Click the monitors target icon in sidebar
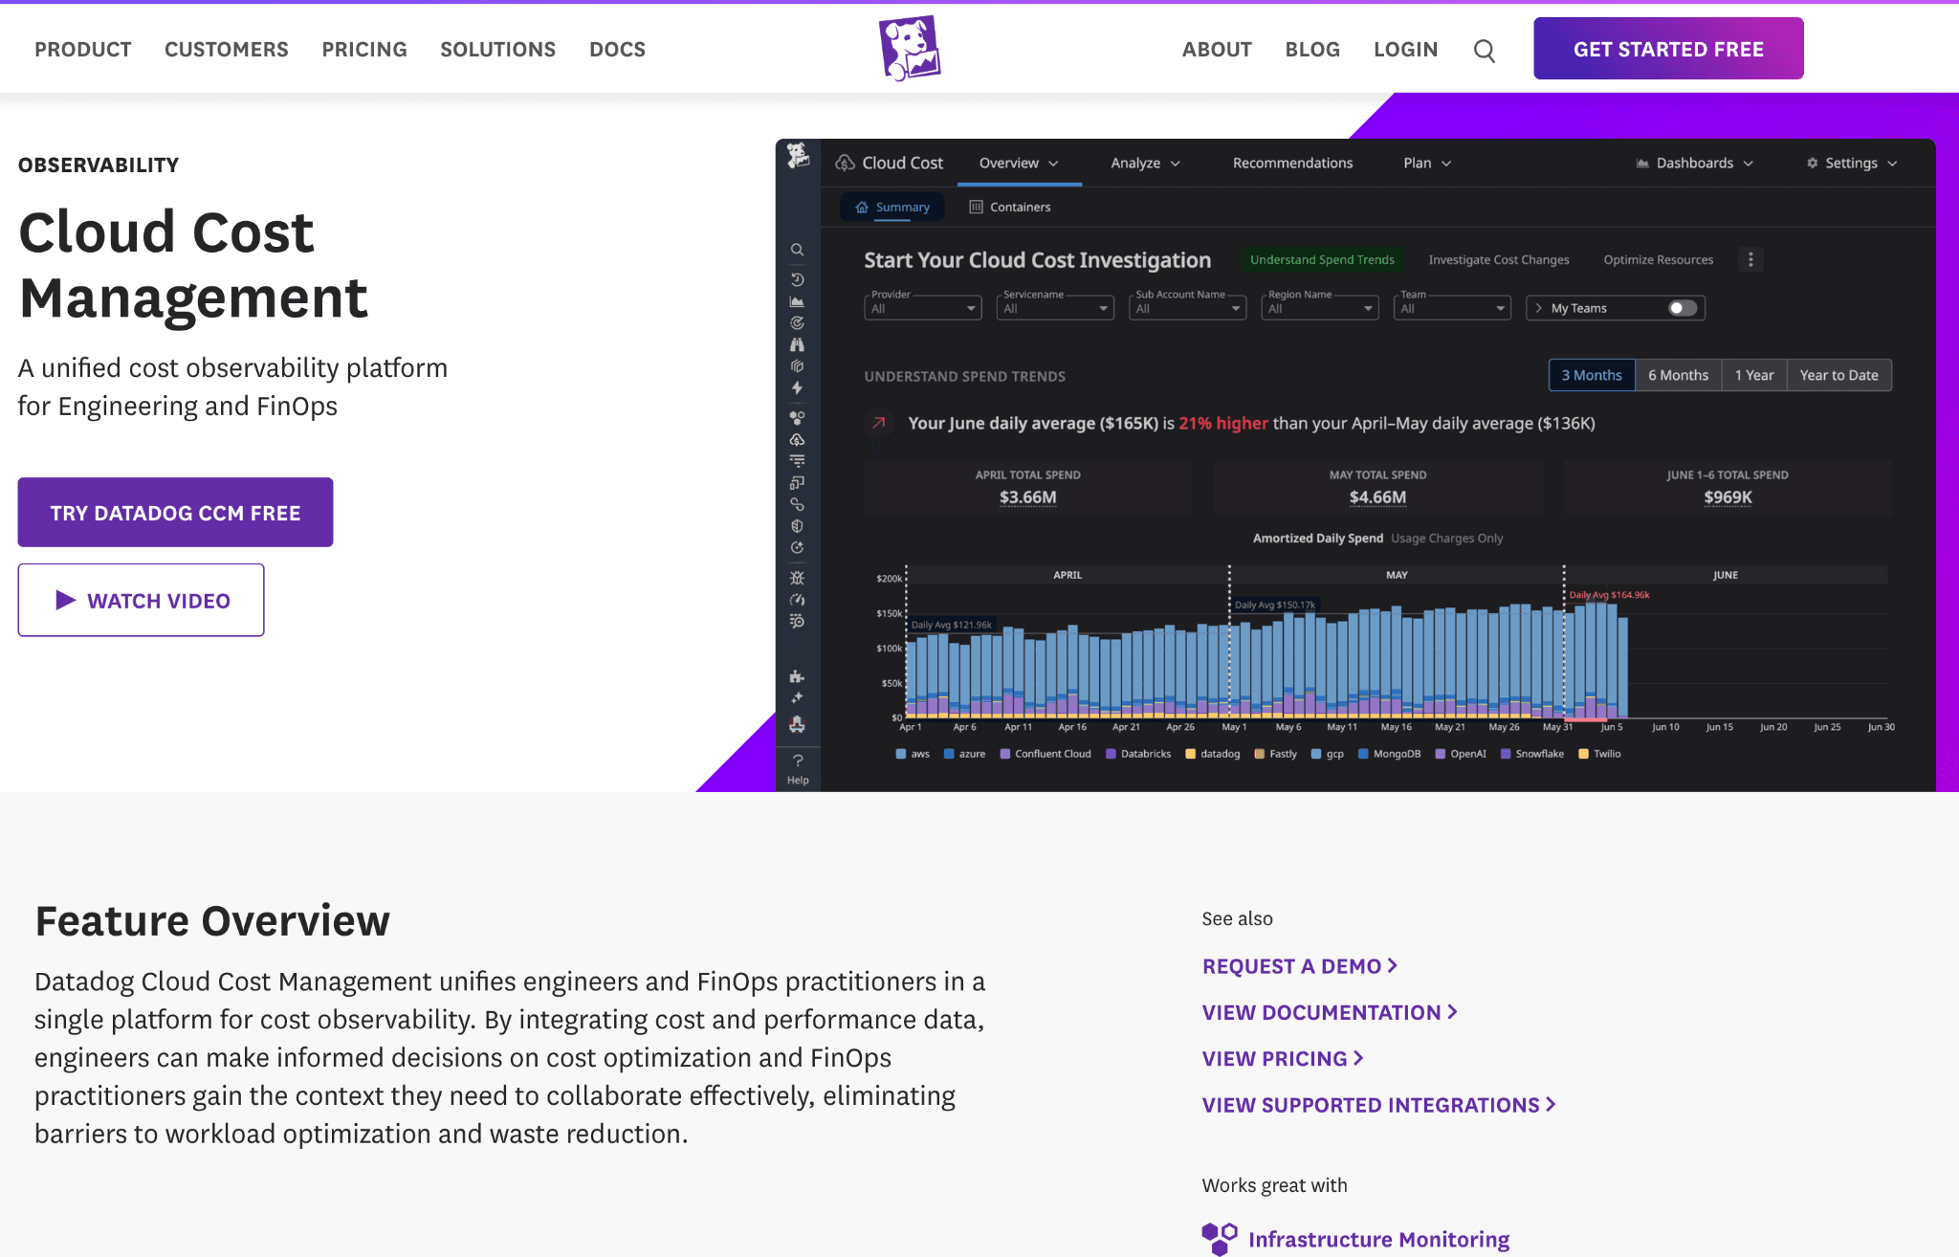Viewport: 1959px width, 1257px height. [797, 323]
